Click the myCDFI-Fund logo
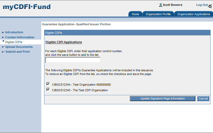Screen dimensions: 213x133 [27, 7]
